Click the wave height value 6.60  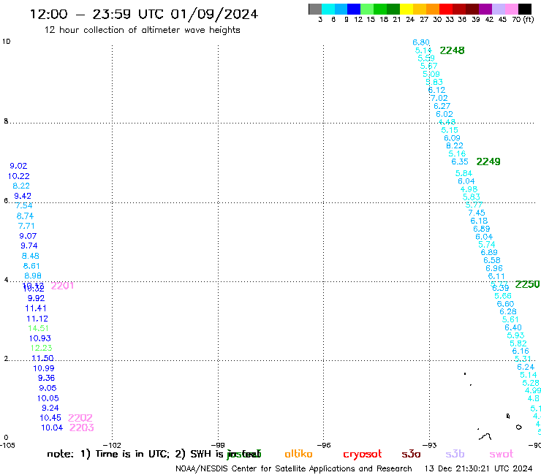[x=505, y=304]
